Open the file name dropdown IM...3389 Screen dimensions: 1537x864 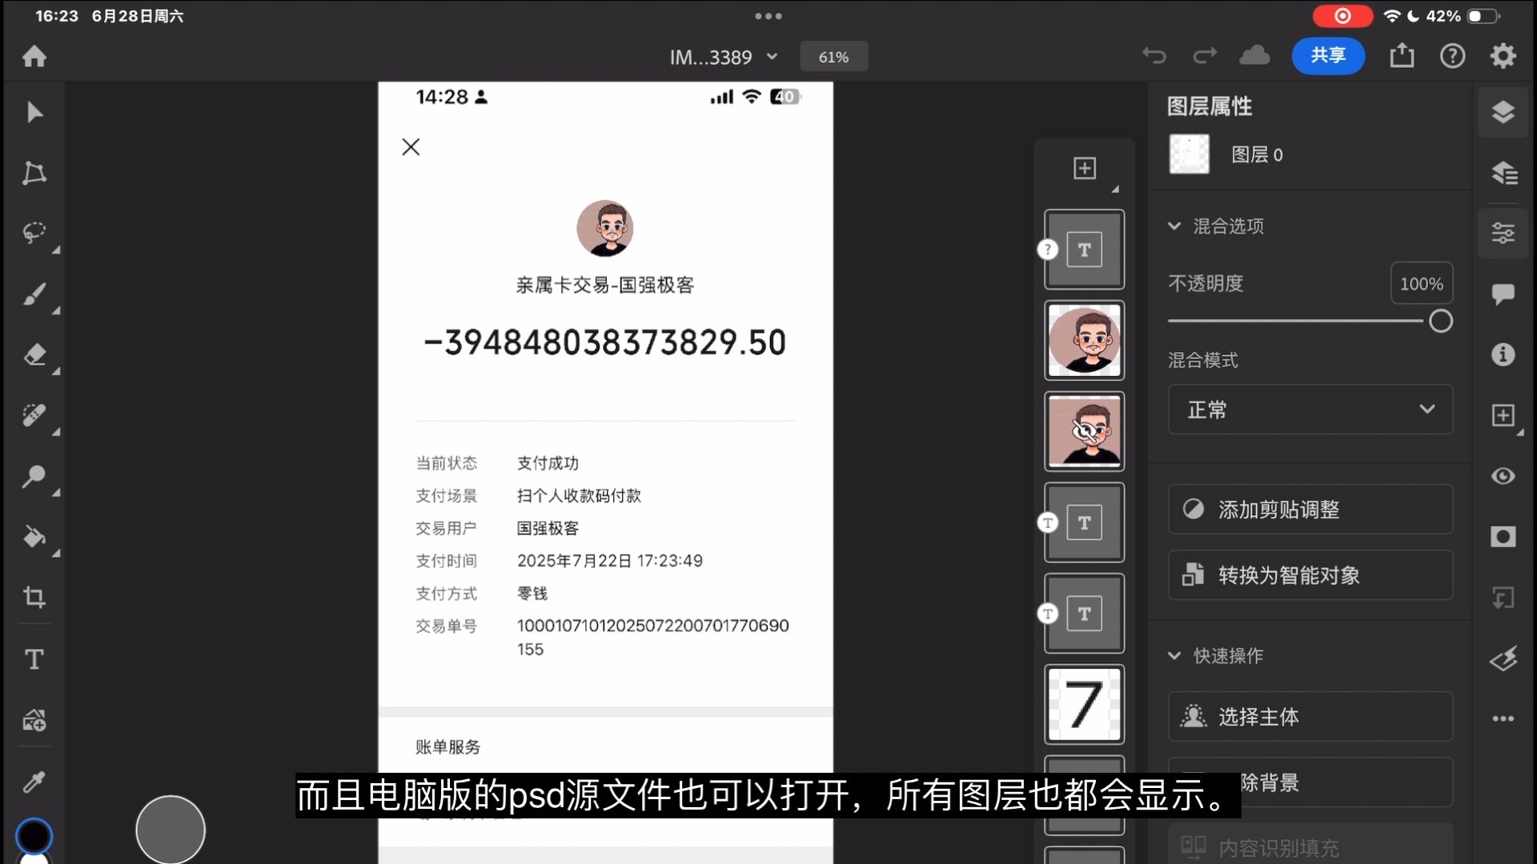pyautogui.click(x=724, y=57)
